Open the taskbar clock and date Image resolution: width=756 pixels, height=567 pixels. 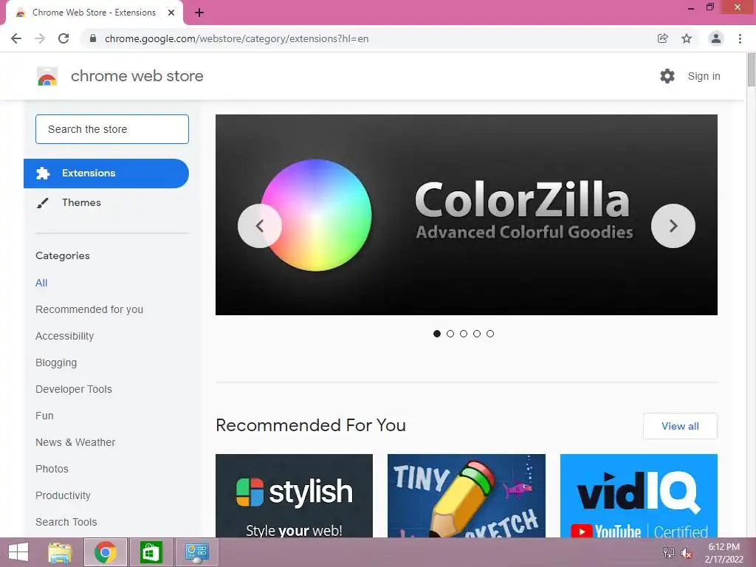pos(724,553)
